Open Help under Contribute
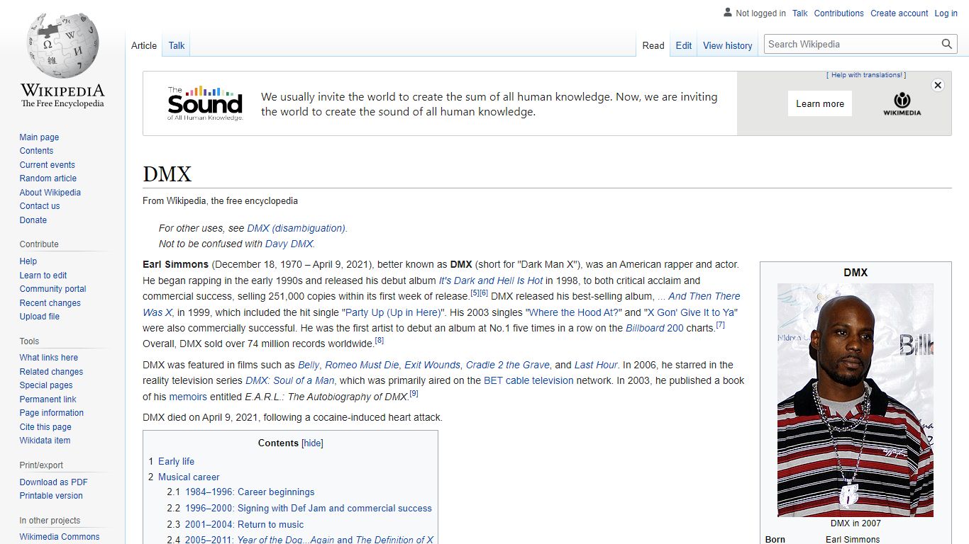This screenshot has width=969, height=544. click(x=28, y=261)
